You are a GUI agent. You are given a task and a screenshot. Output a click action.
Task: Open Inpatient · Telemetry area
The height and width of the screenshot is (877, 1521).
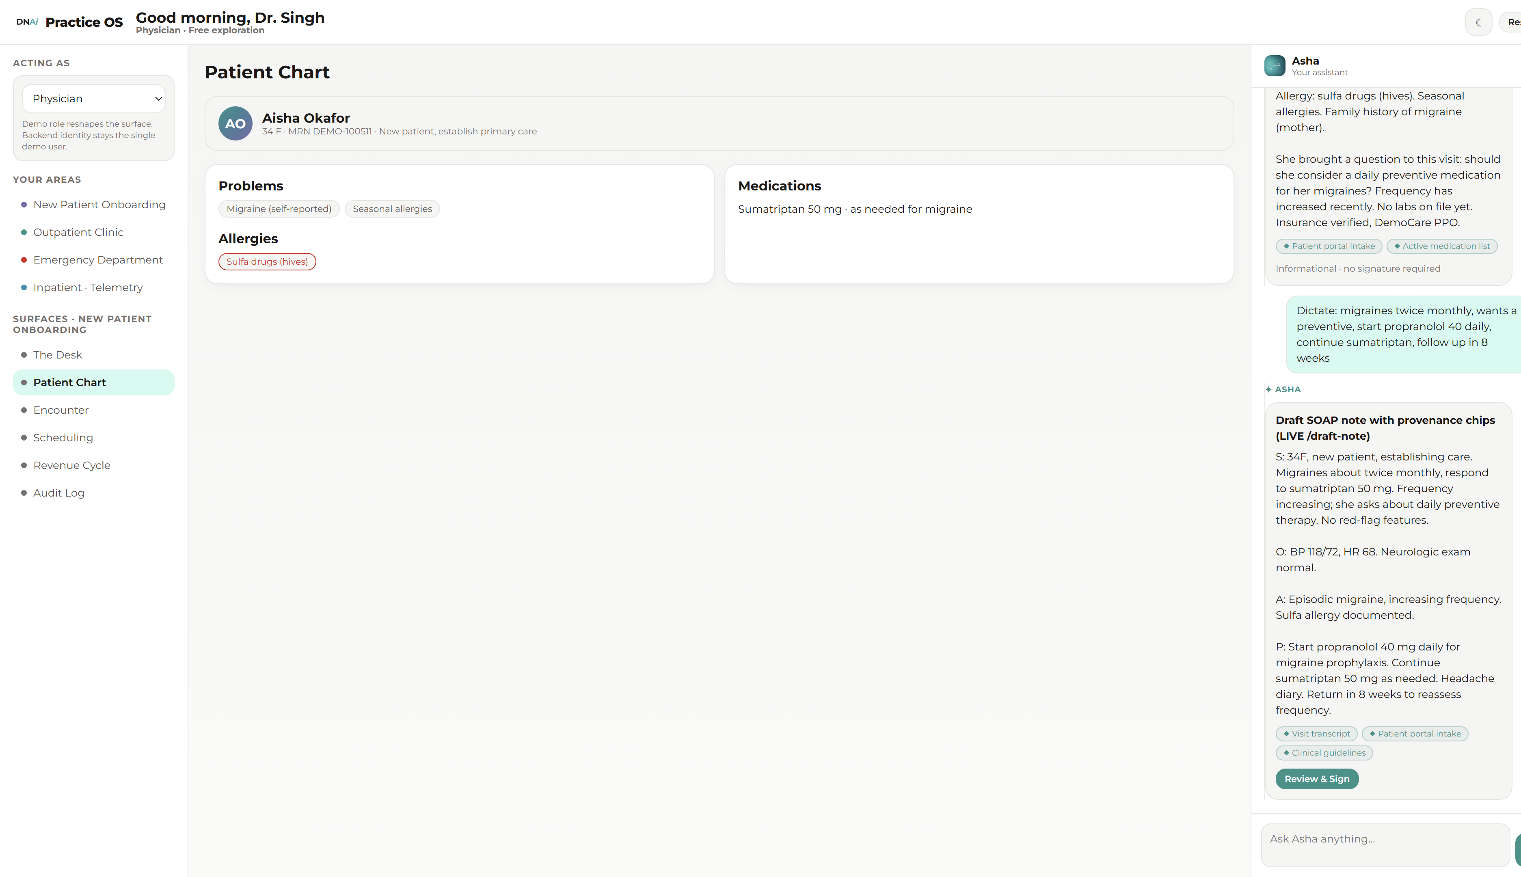tap(94, 288)
